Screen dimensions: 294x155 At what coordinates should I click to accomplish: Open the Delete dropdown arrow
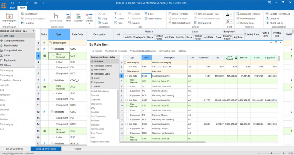tap(89, 24)
